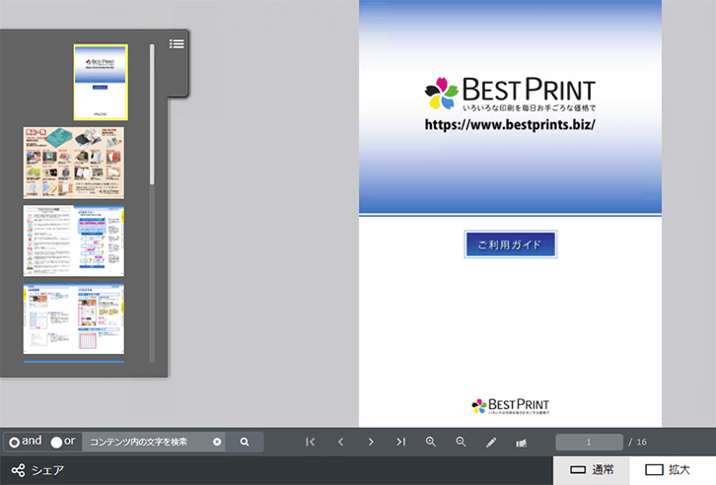This screenshot has width=716, height=485.
Task: Clear the search field text
Action: coord(217,442)
